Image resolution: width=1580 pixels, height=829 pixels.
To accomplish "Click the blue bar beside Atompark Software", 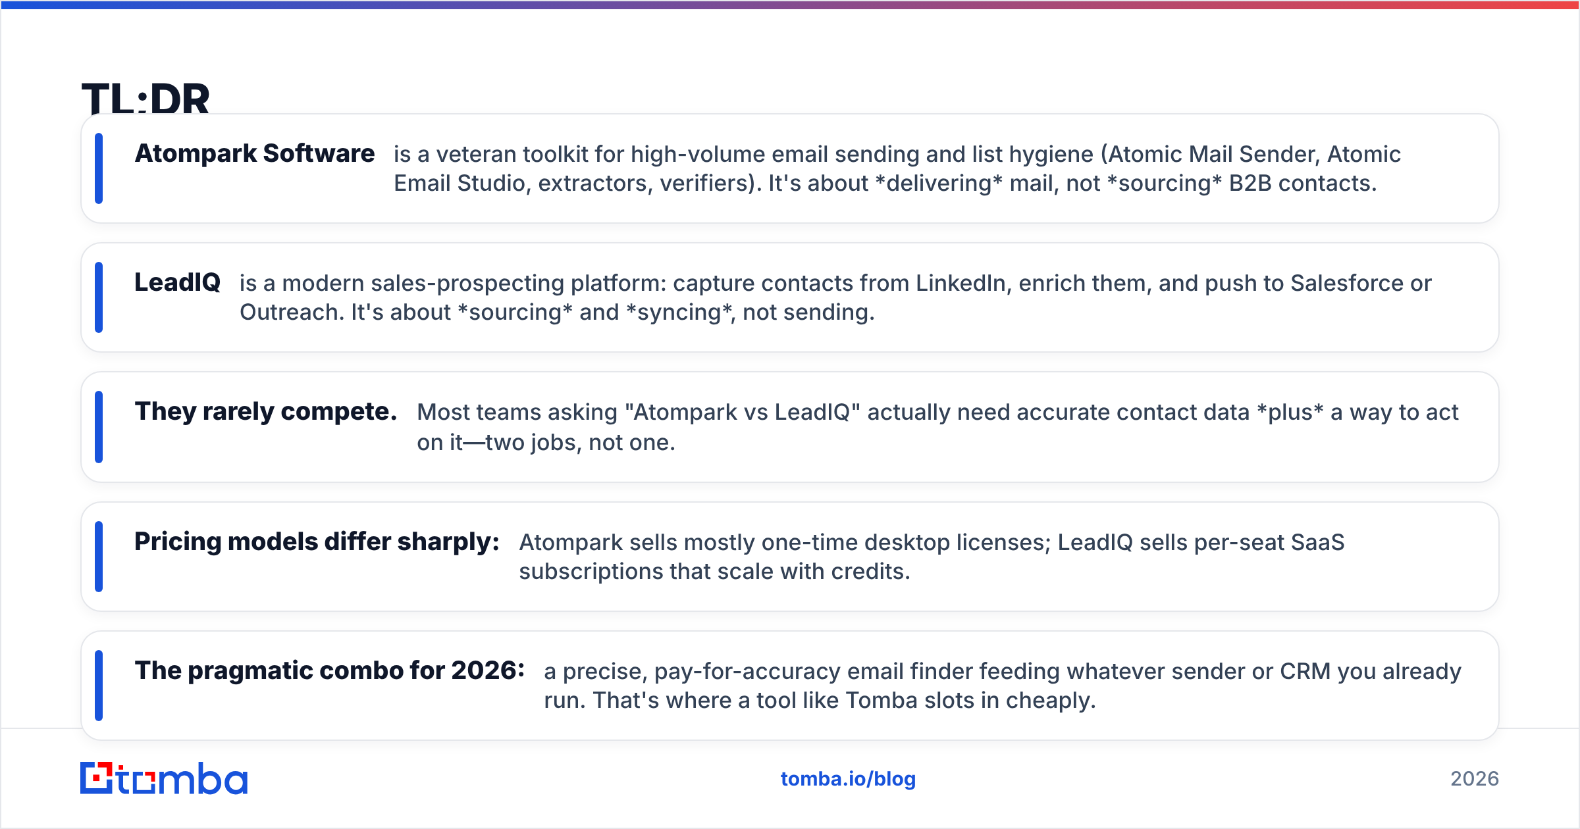I will (99, 168).
